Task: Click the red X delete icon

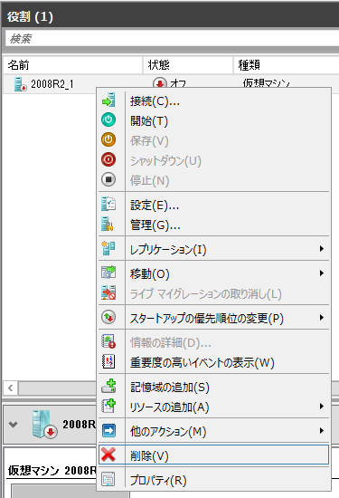Action: point(108,455)
